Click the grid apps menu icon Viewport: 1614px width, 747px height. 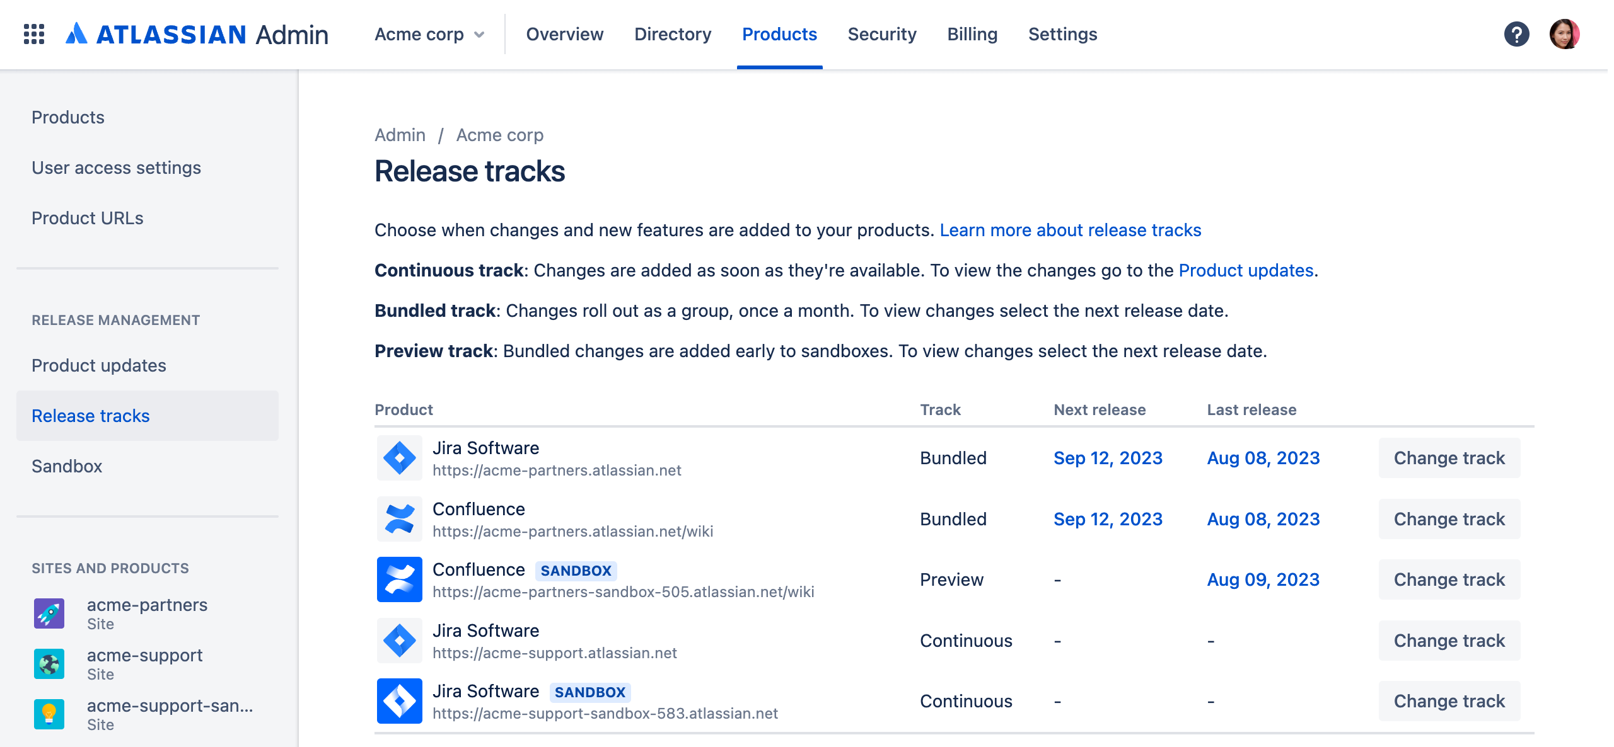tap(33, 33)
